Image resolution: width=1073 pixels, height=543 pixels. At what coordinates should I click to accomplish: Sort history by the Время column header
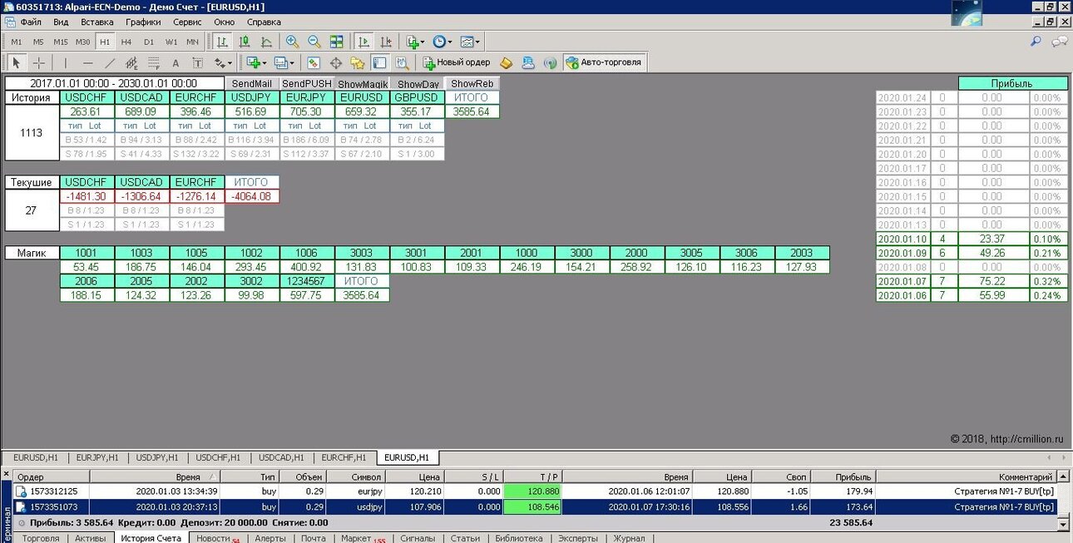point(156,477)
